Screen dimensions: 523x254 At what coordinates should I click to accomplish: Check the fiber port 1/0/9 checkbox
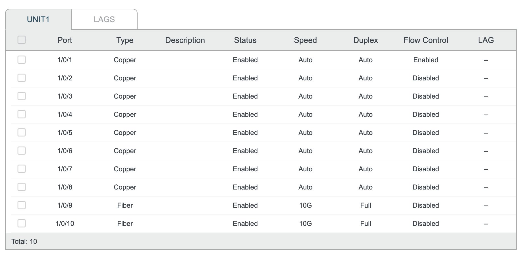22,205
